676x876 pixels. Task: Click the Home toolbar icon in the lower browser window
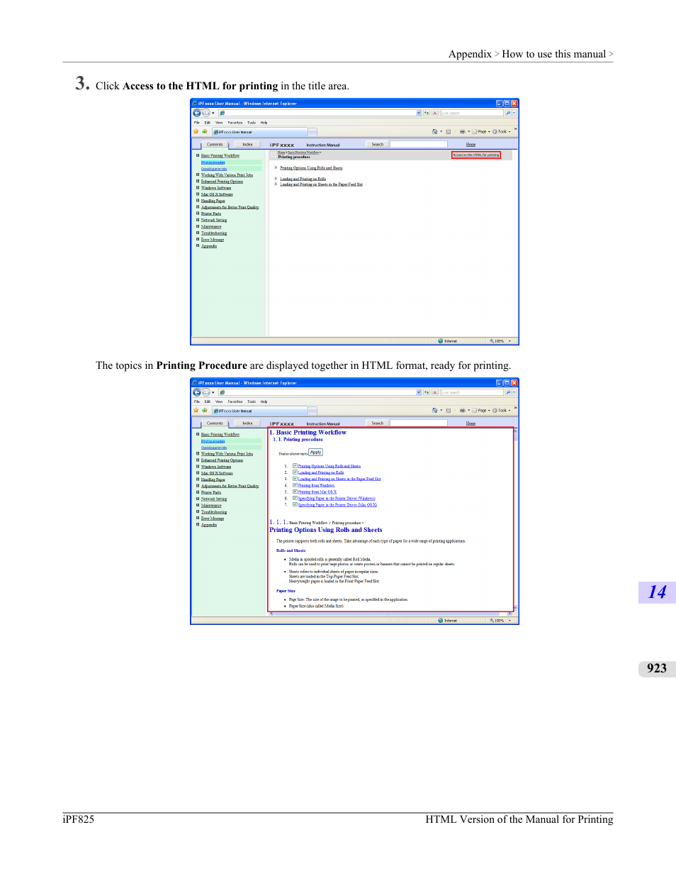pos(435,410)
